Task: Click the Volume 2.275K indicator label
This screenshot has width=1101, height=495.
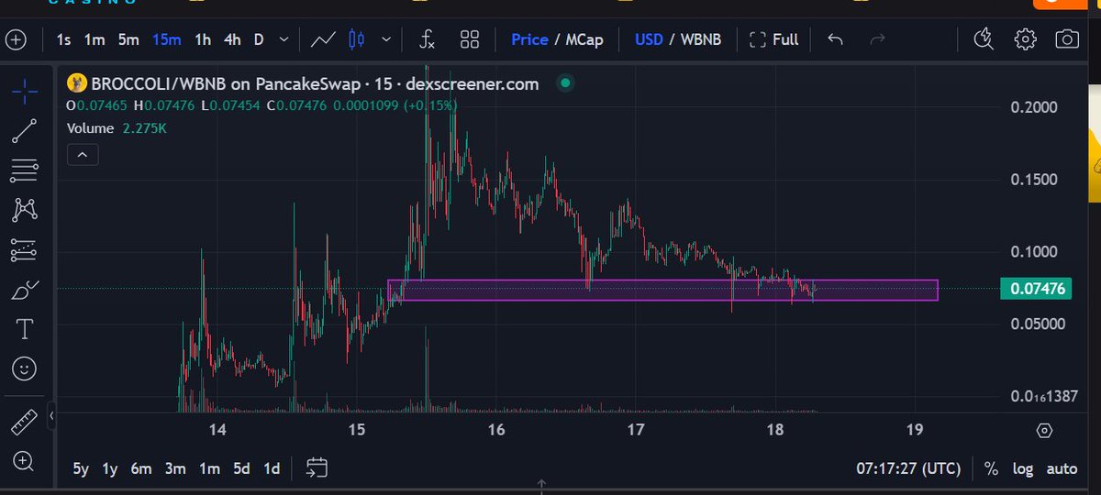Action: [115, 129]
